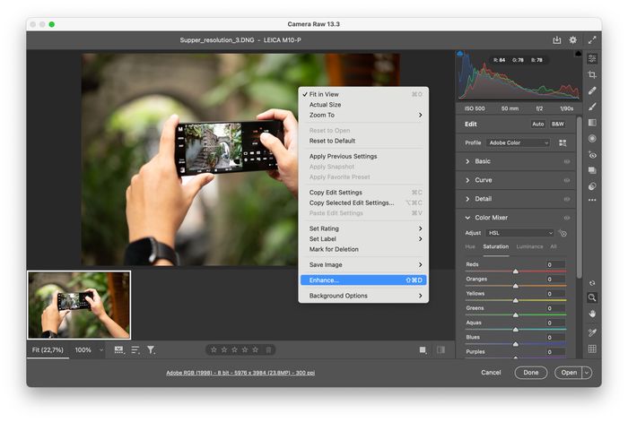This screenshot has width=628, height=422.
Task: Select Reset to Default menu item
Action: point(363,141)
